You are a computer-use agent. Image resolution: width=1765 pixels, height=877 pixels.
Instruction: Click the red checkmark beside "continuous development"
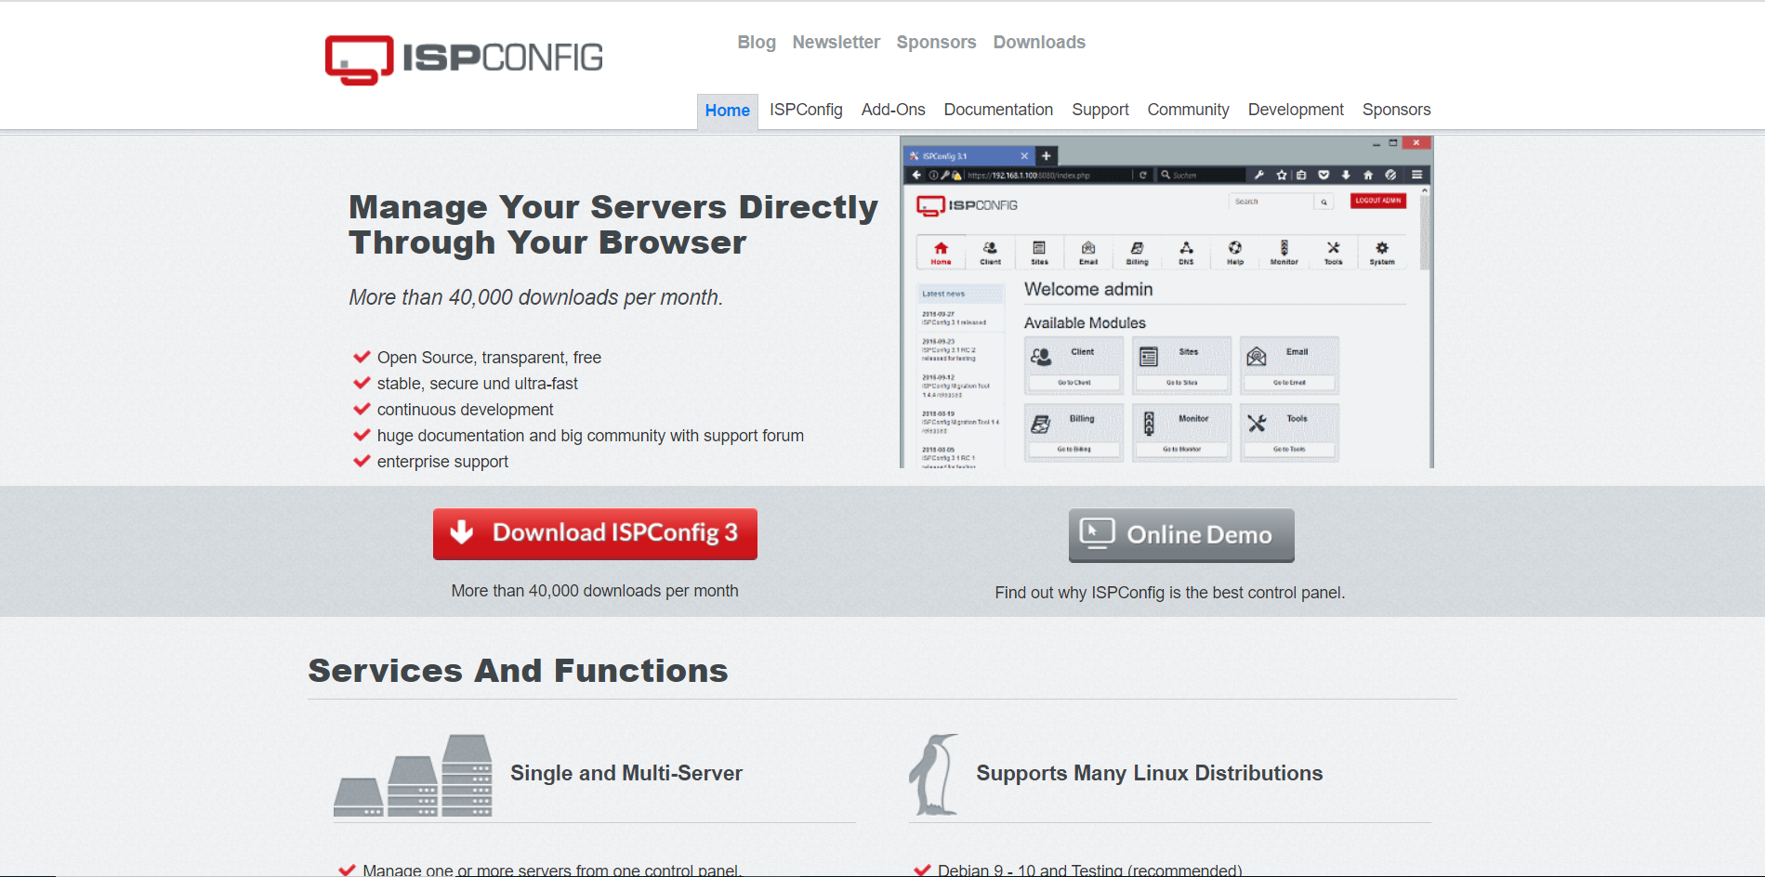[362, 409]
